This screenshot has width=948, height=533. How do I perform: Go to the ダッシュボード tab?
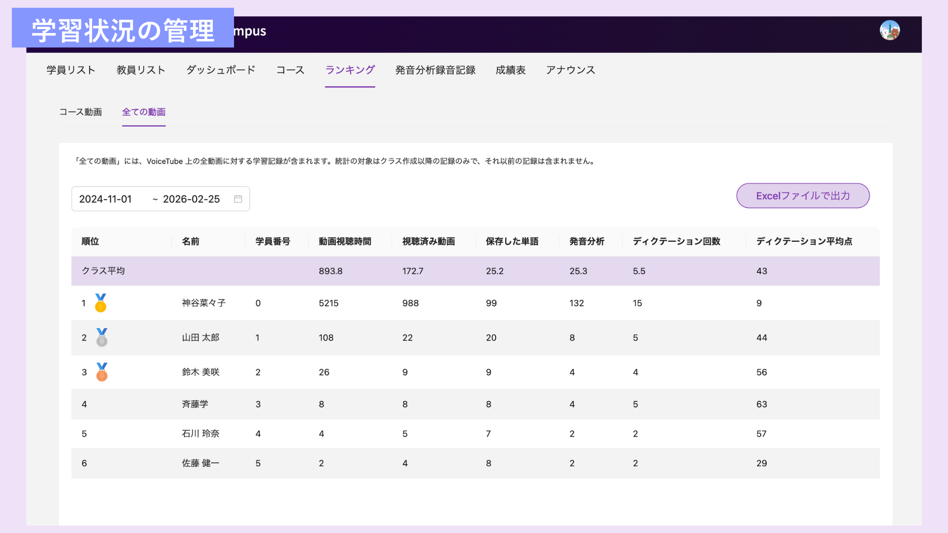point(221,70)
